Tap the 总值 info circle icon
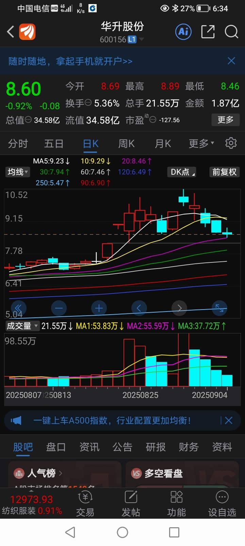This screenshot has height=546, width=245. [29, 120]
